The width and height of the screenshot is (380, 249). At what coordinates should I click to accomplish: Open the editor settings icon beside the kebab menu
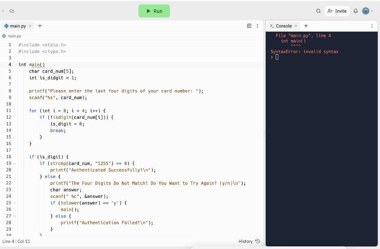click(249, 26)
